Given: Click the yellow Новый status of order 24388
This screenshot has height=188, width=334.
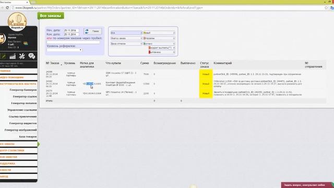Looking at the screenshot, I should click(x=206, y=74).
